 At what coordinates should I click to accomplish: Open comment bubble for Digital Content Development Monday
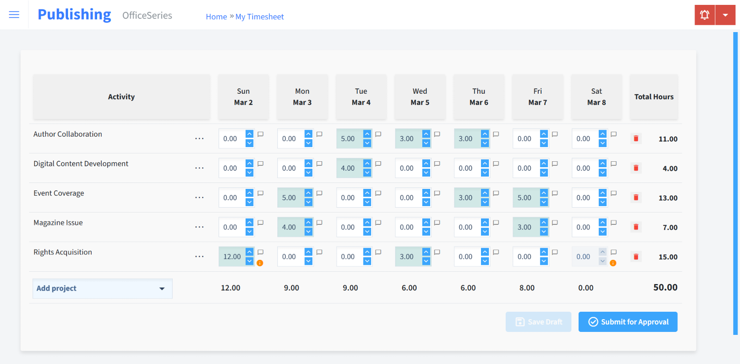coord(319,163)
